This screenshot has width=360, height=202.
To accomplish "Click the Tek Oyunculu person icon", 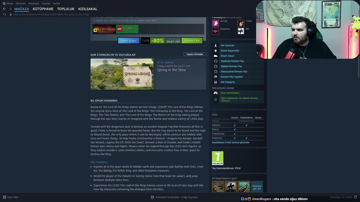I will click(216, 45).
